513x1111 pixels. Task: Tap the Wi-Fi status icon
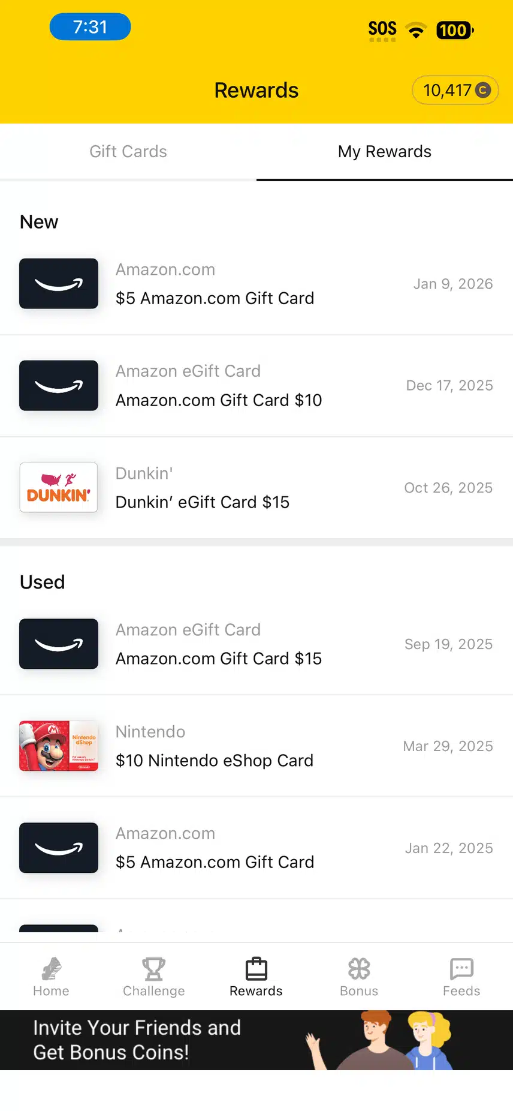click(416, 30)
